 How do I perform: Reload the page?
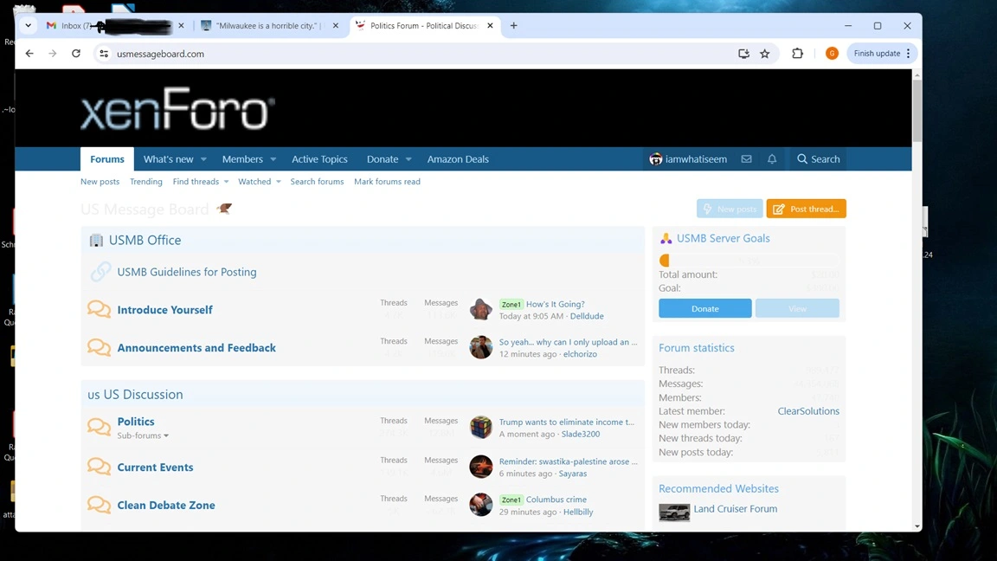coord(76,54)
